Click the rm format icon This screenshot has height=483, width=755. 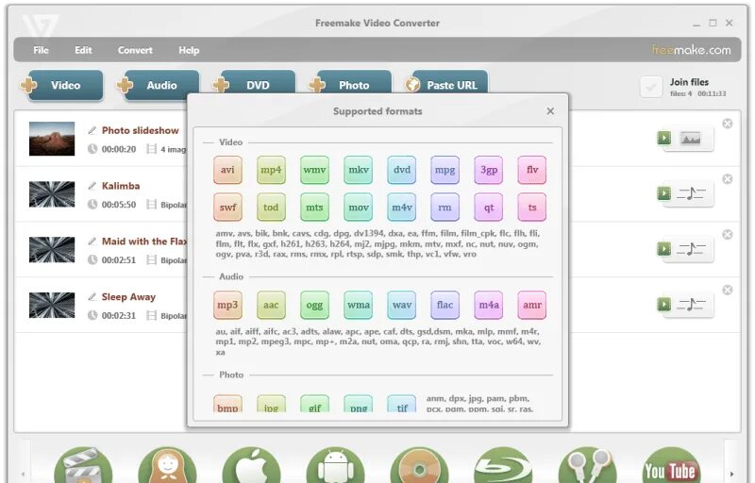[445, 208]
